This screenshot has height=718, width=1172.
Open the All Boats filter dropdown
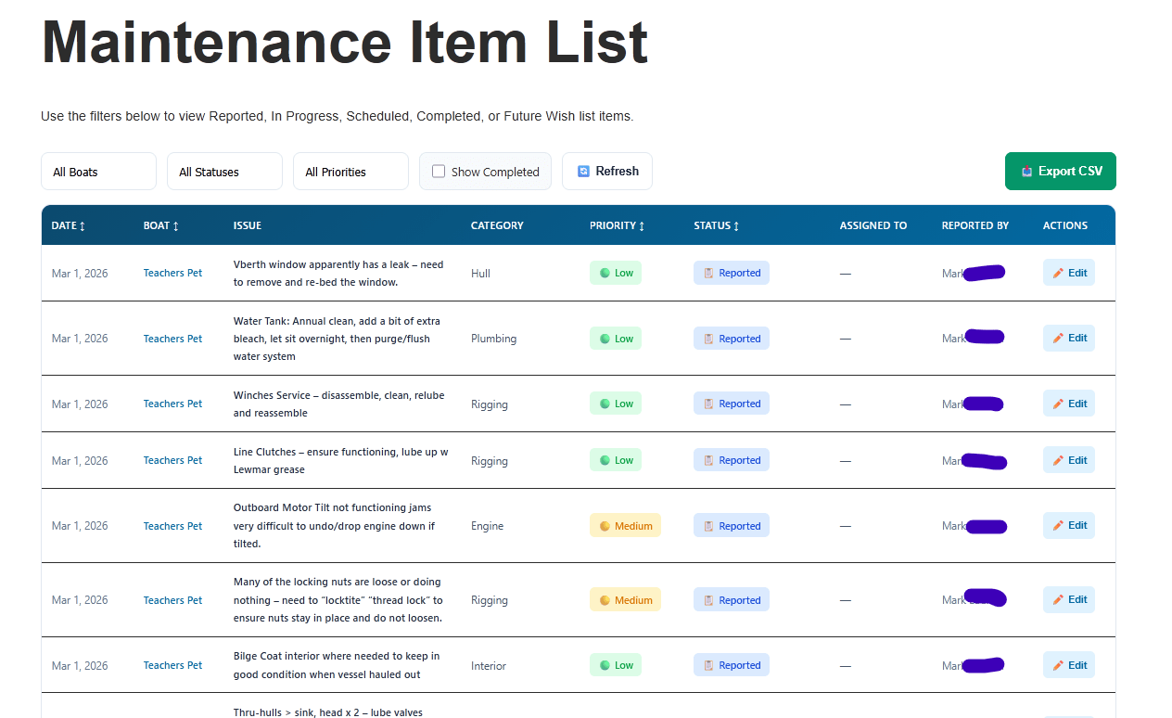(x=98, y=172)
